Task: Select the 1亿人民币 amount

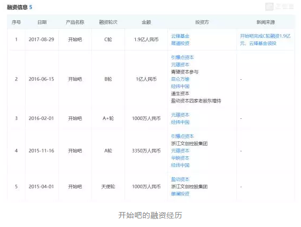Action: 146,79
